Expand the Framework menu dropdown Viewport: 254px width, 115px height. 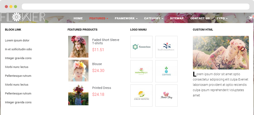pos(126,18)
